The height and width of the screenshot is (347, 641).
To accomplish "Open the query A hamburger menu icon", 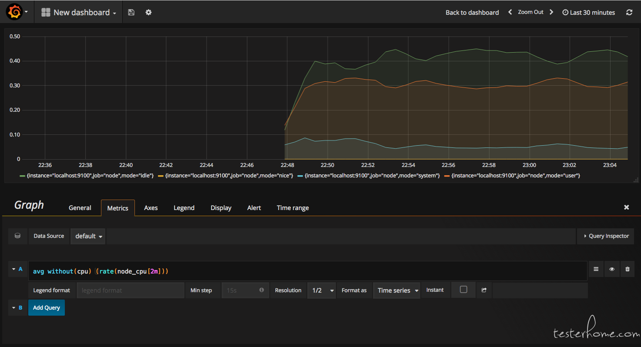I will coord(596,269).
